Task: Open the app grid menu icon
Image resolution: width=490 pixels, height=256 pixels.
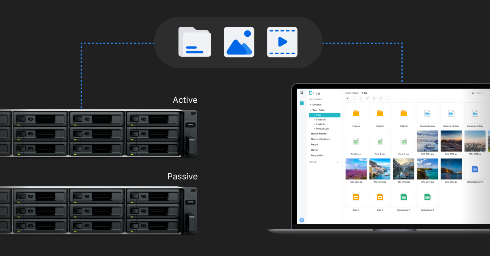Action: [x=302, y=93]
